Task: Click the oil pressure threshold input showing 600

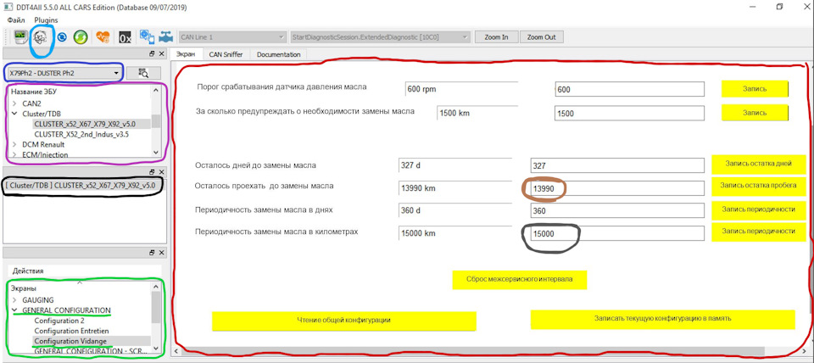Action: tap(629, 89)
